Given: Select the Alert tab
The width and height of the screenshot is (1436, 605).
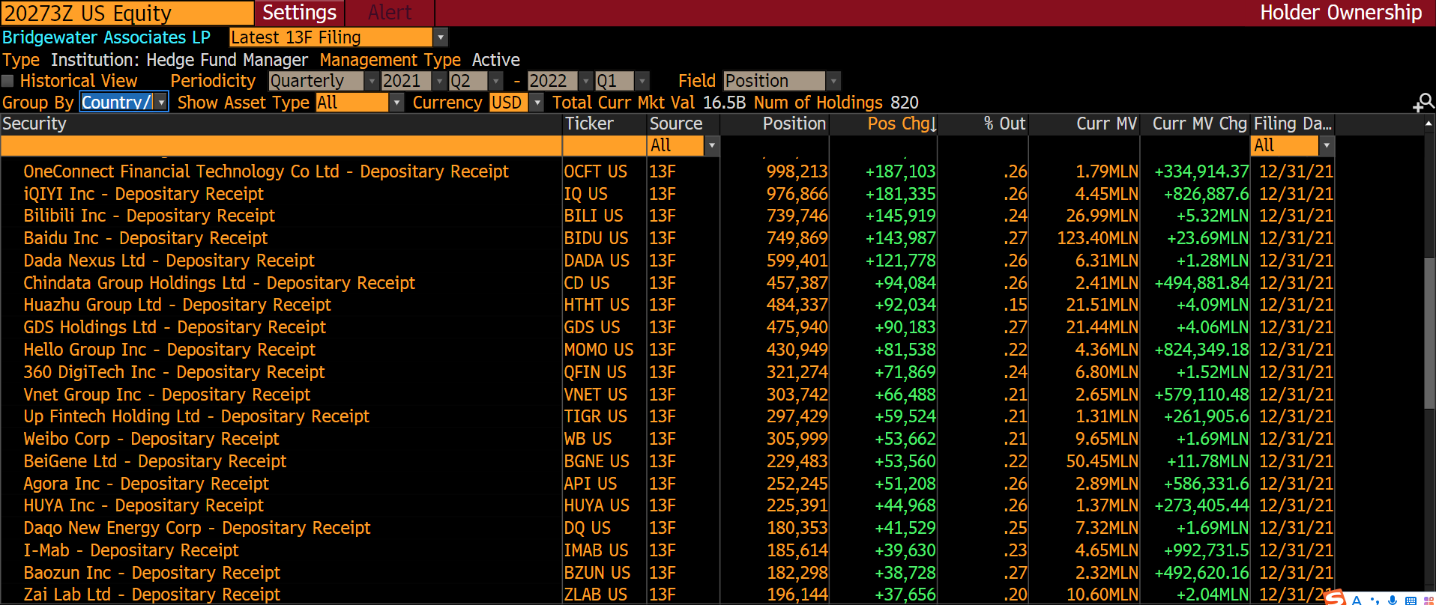Looking at the screenshot, I should tap(390, 13).
